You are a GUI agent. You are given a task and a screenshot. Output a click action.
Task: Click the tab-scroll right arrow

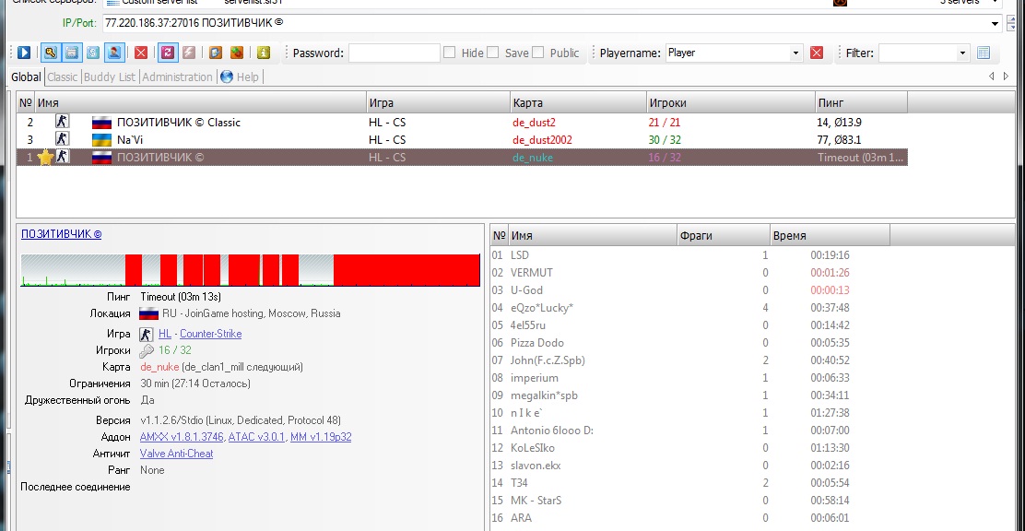tap(1007, 77)
